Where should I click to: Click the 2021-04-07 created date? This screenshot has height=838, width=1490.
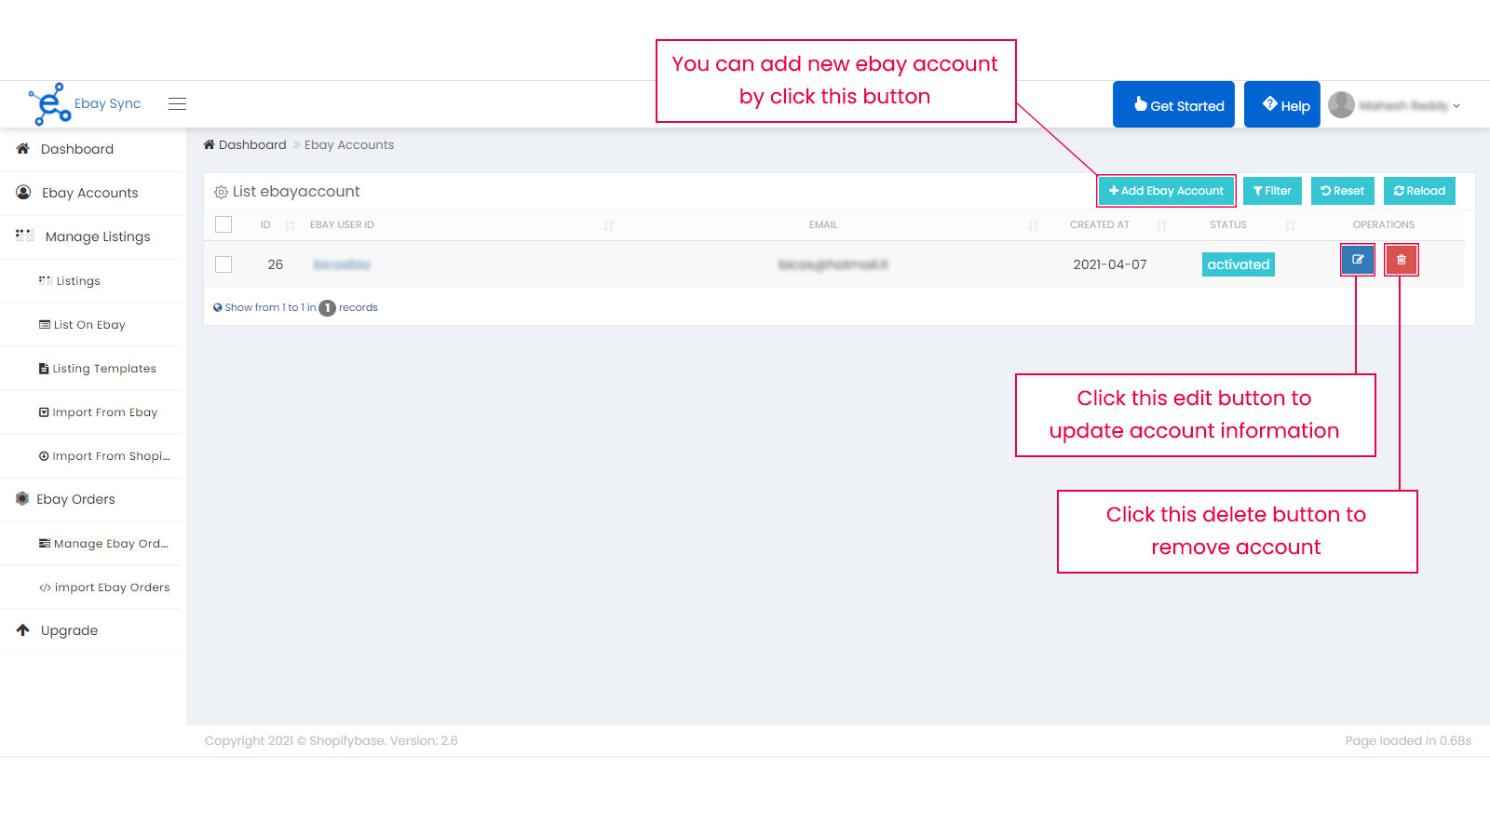1110,264
